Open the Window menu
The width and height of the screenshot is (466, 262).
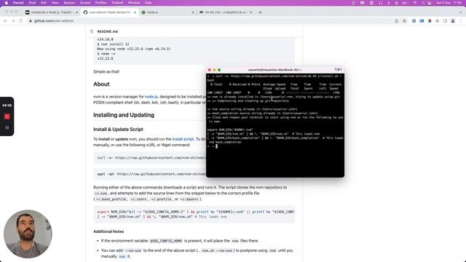[x=134, y=3]
